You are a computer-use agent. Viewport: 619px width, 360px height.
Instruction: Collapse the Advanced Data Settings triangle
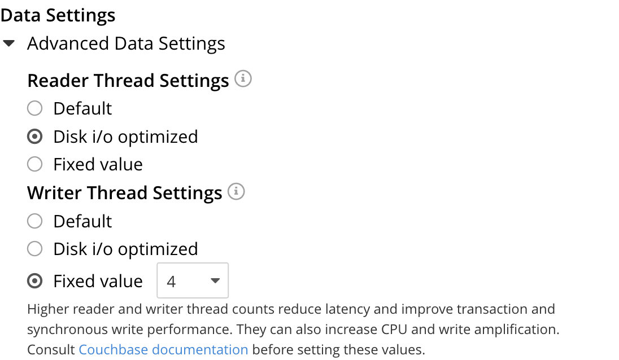9,43
